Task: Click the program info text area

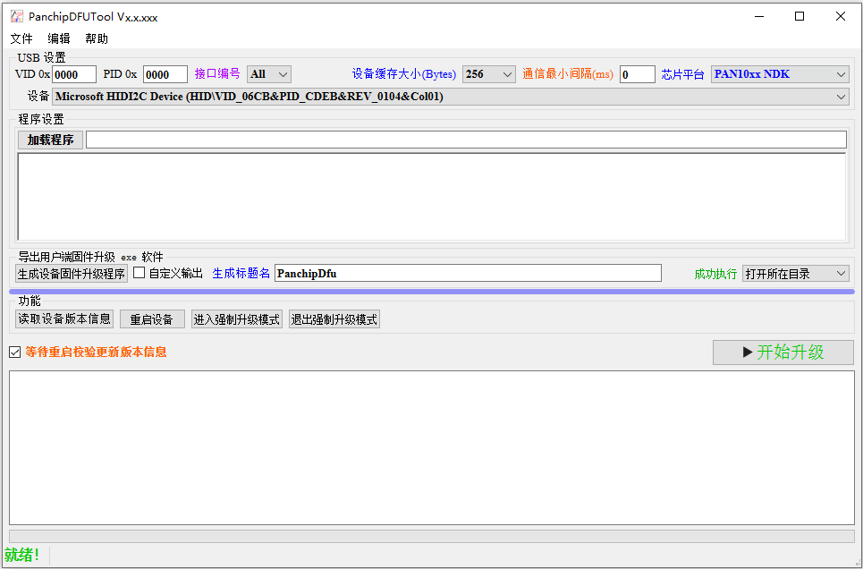Action: (432, 197)
